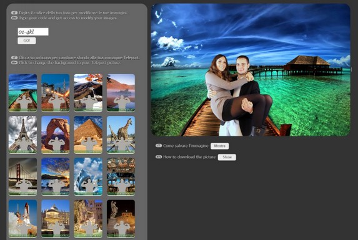Select the Dubai night skyline background

click(56, 93)
